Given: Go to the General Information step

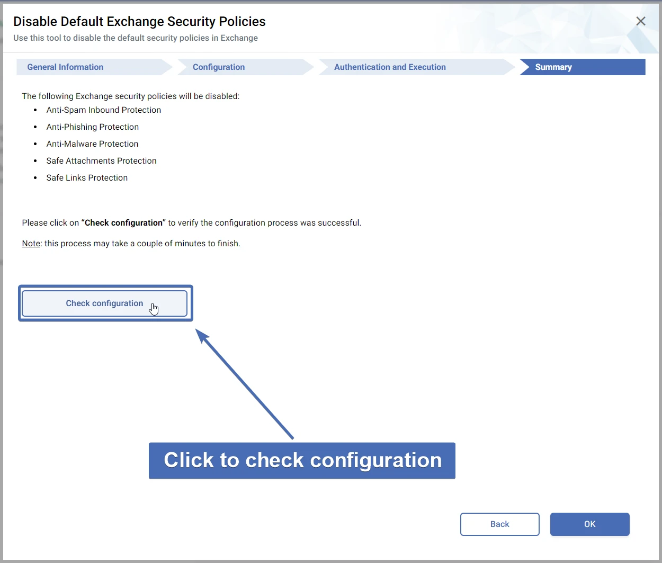Looking at the screenshot, I should pyautogui.click(x=65, y=67).
